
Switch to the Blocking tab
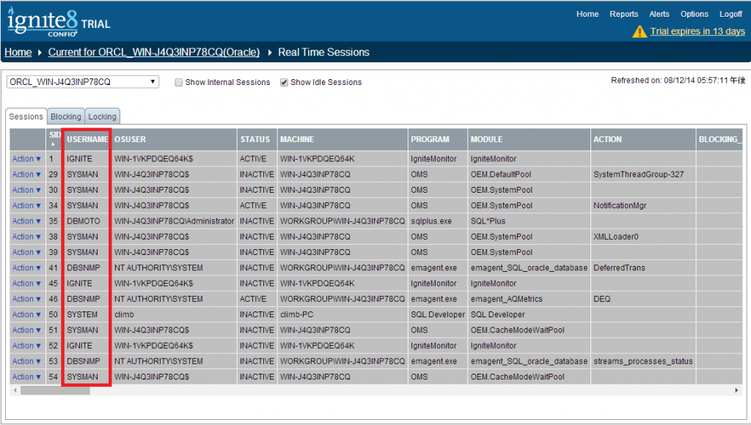[66, 116]
